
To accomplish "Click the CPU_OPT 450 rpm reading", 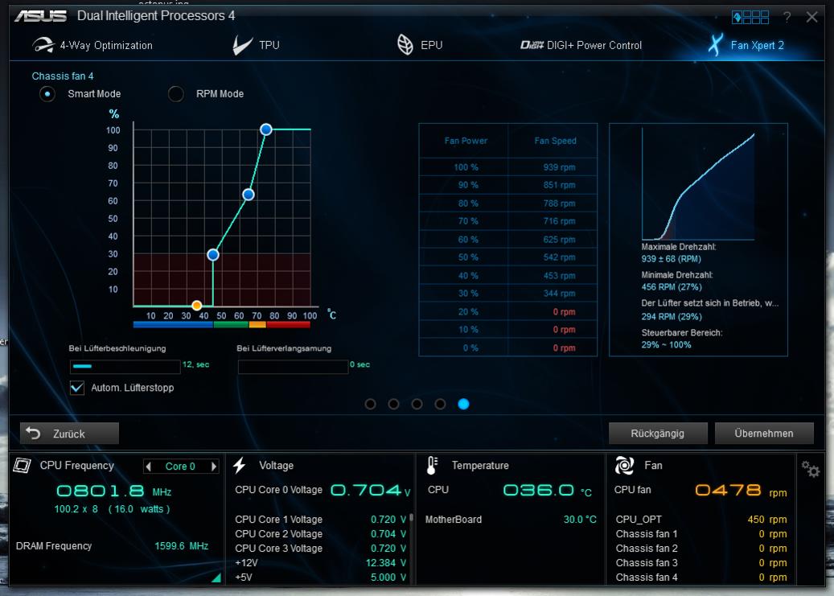I will pos(767,520).
